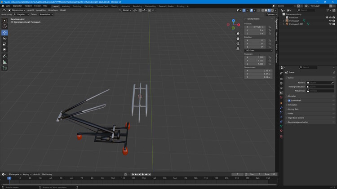Open the Bearbeiten menu
Image resolution: width=337 pixels, height=189 pixels.
(x=17, y=6)
